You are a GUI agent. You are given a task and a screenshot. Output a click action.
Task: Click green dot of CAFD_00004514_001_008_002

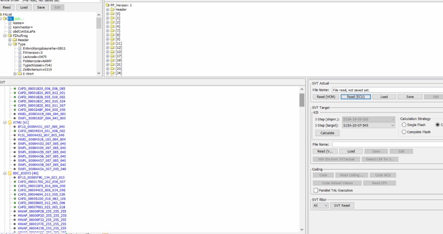15,131
